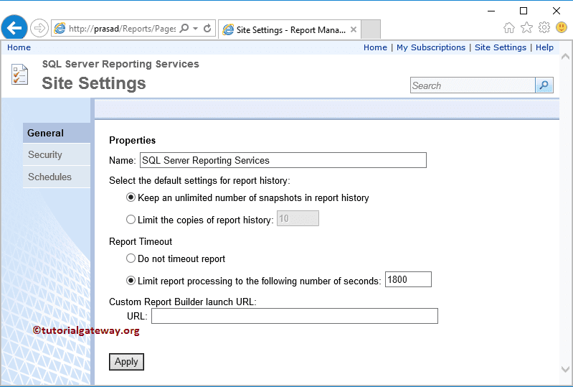
Task: Open Favorites star icon
Action: pyautogui.click(x=526, y=28)
